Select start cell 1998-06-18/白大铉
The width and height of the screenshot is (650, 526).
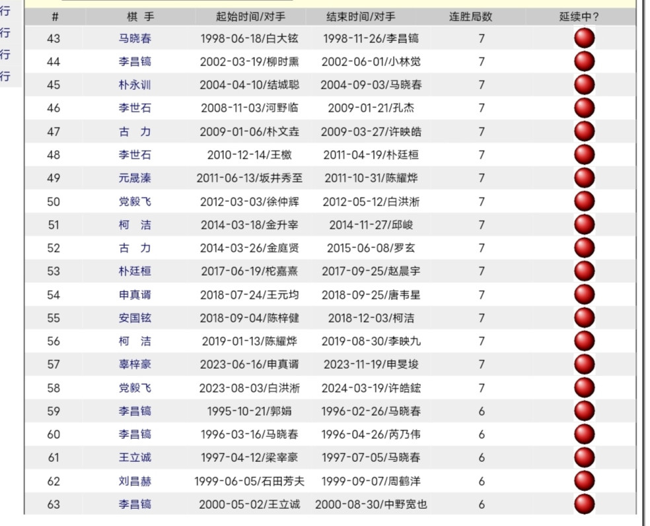(249, 38)
